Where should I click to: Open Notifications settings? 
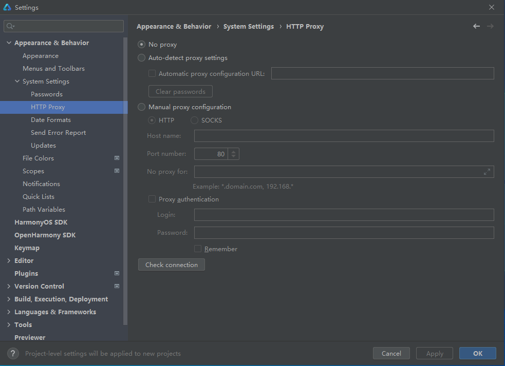41,184
